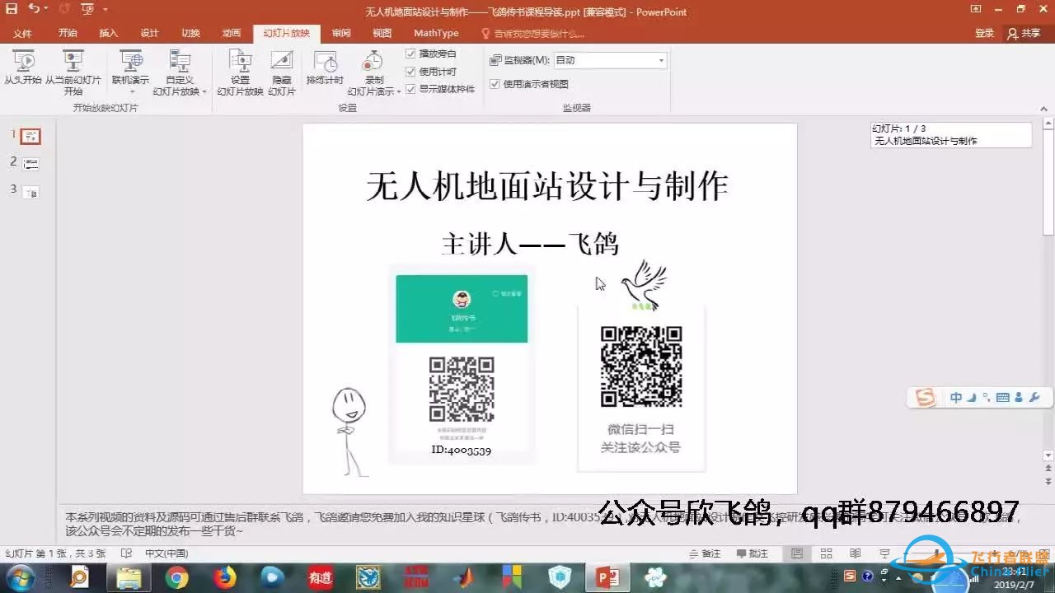Start slideshow from quick access toolbar icon
The height and width of the screenshot is (593, 1055).
click(x=87, y=9)
